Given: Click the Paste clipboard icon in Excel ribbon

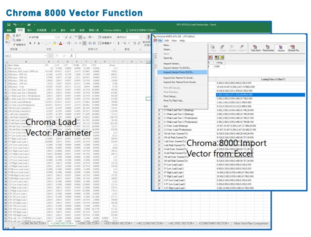Looking at the screenshot, I should pos(8,37).
